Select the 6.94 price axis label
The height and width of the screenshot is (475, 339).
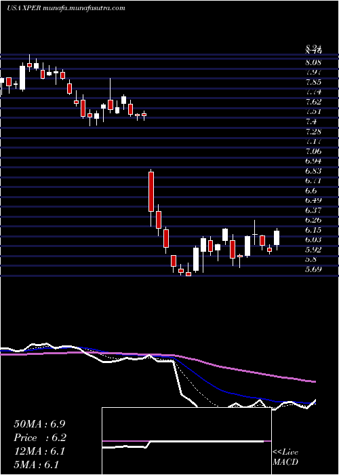tap(313, 161)
